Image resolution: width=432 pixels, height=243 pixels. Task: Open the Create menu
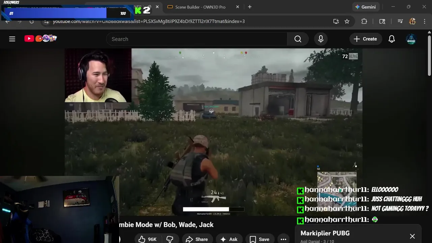pyautogui.click(x=366, y=39)
